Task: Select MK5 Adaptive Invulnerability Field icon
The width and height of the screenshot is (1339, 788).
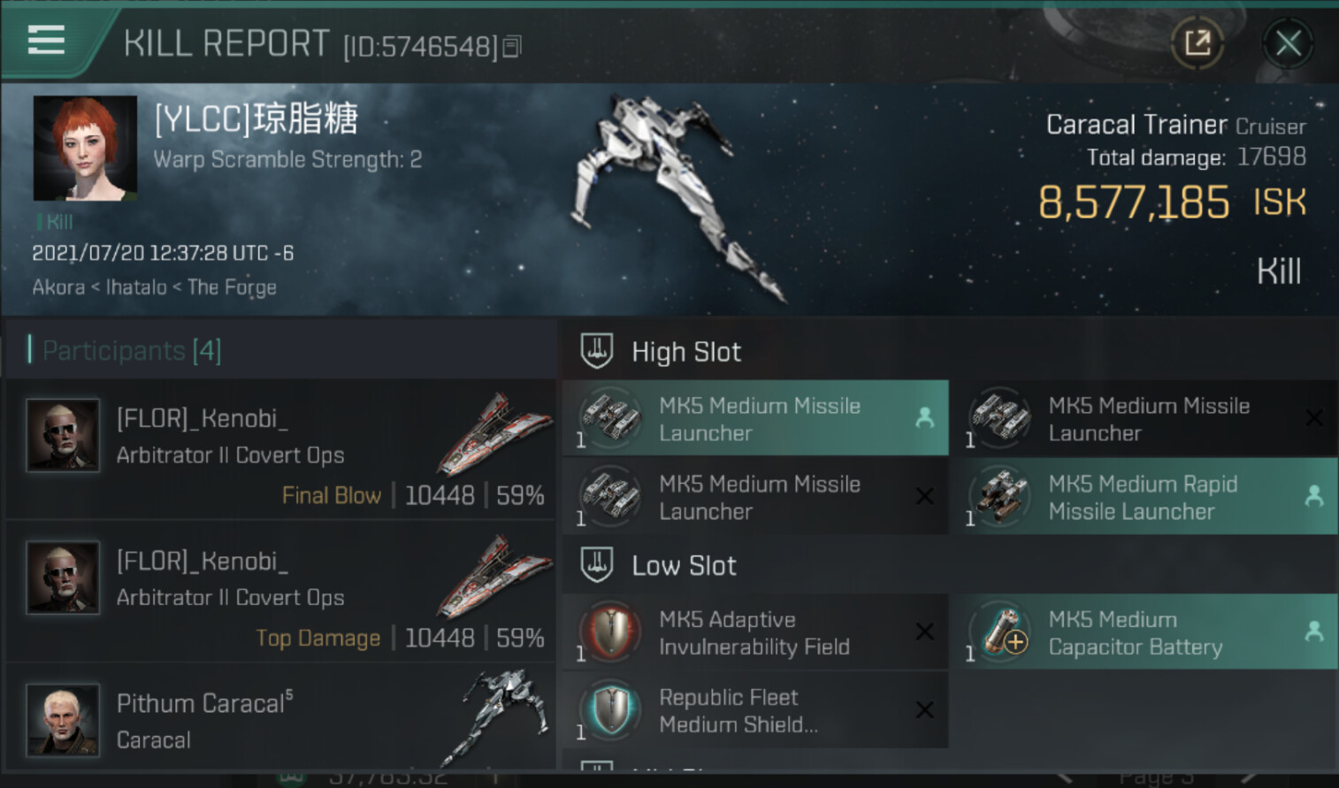Action: (x=610, y=631)
